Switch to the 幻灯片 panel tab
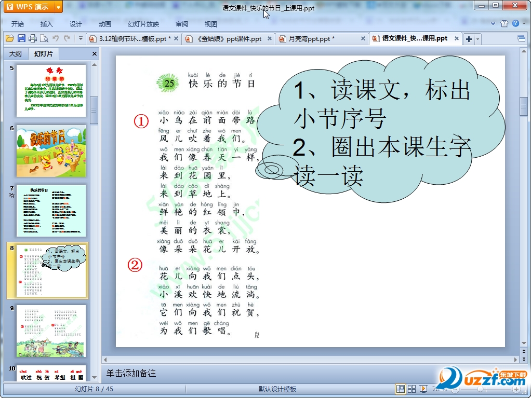This screenshot has height=398, width=531. (x=43, y=54)
